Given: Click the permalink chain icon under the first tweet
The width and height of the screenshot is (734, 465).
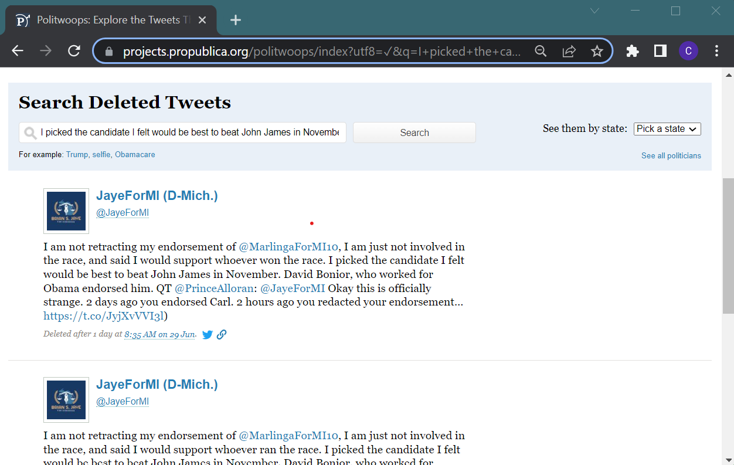Looking at the screenshot, I should [x=222, y=335].
